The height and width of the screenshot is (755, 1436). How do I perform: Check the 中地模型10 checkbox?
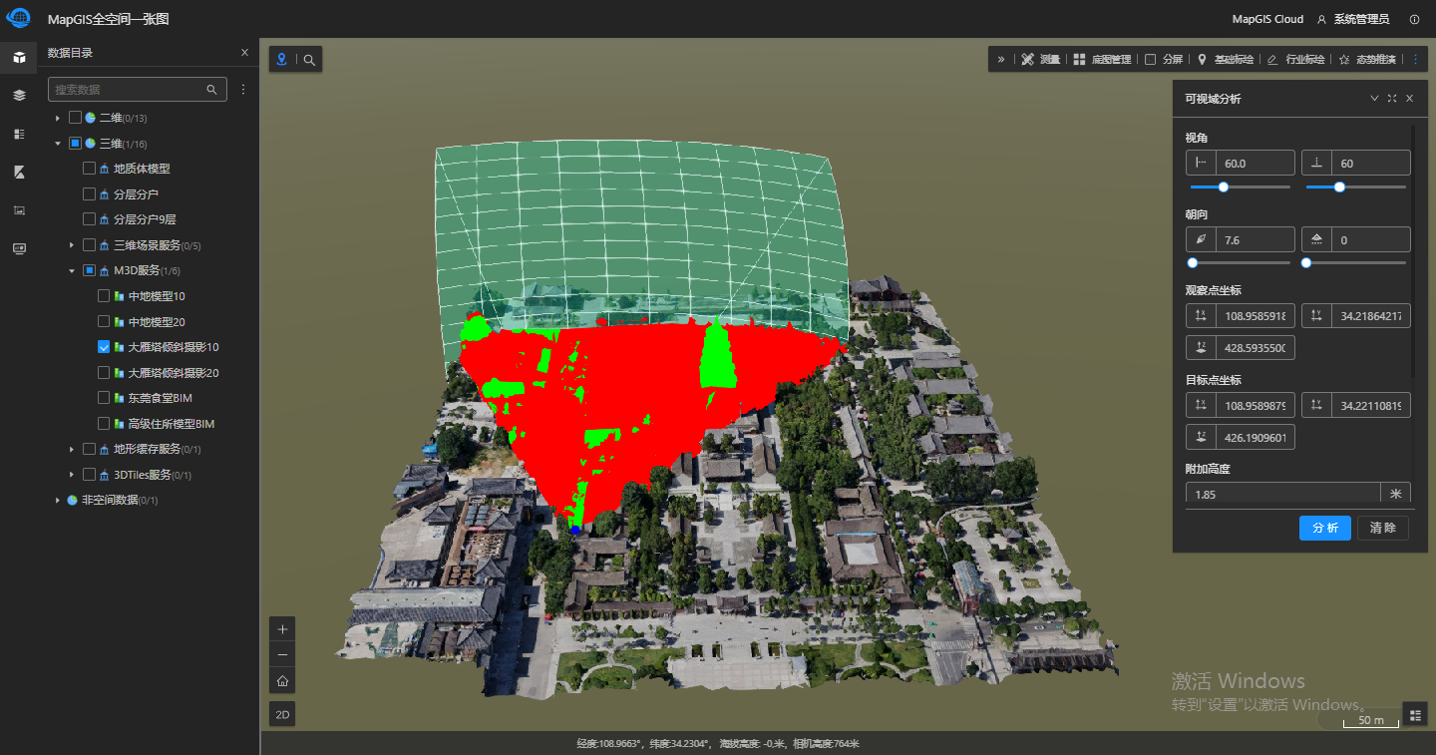coord(104,296)
